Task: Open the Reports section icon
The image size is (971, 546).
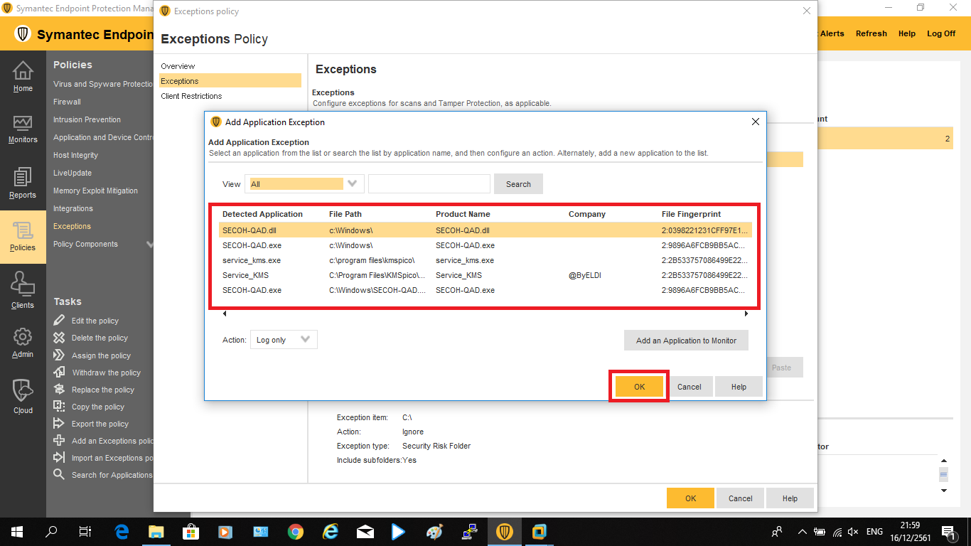Action: [x=23, y=183]
